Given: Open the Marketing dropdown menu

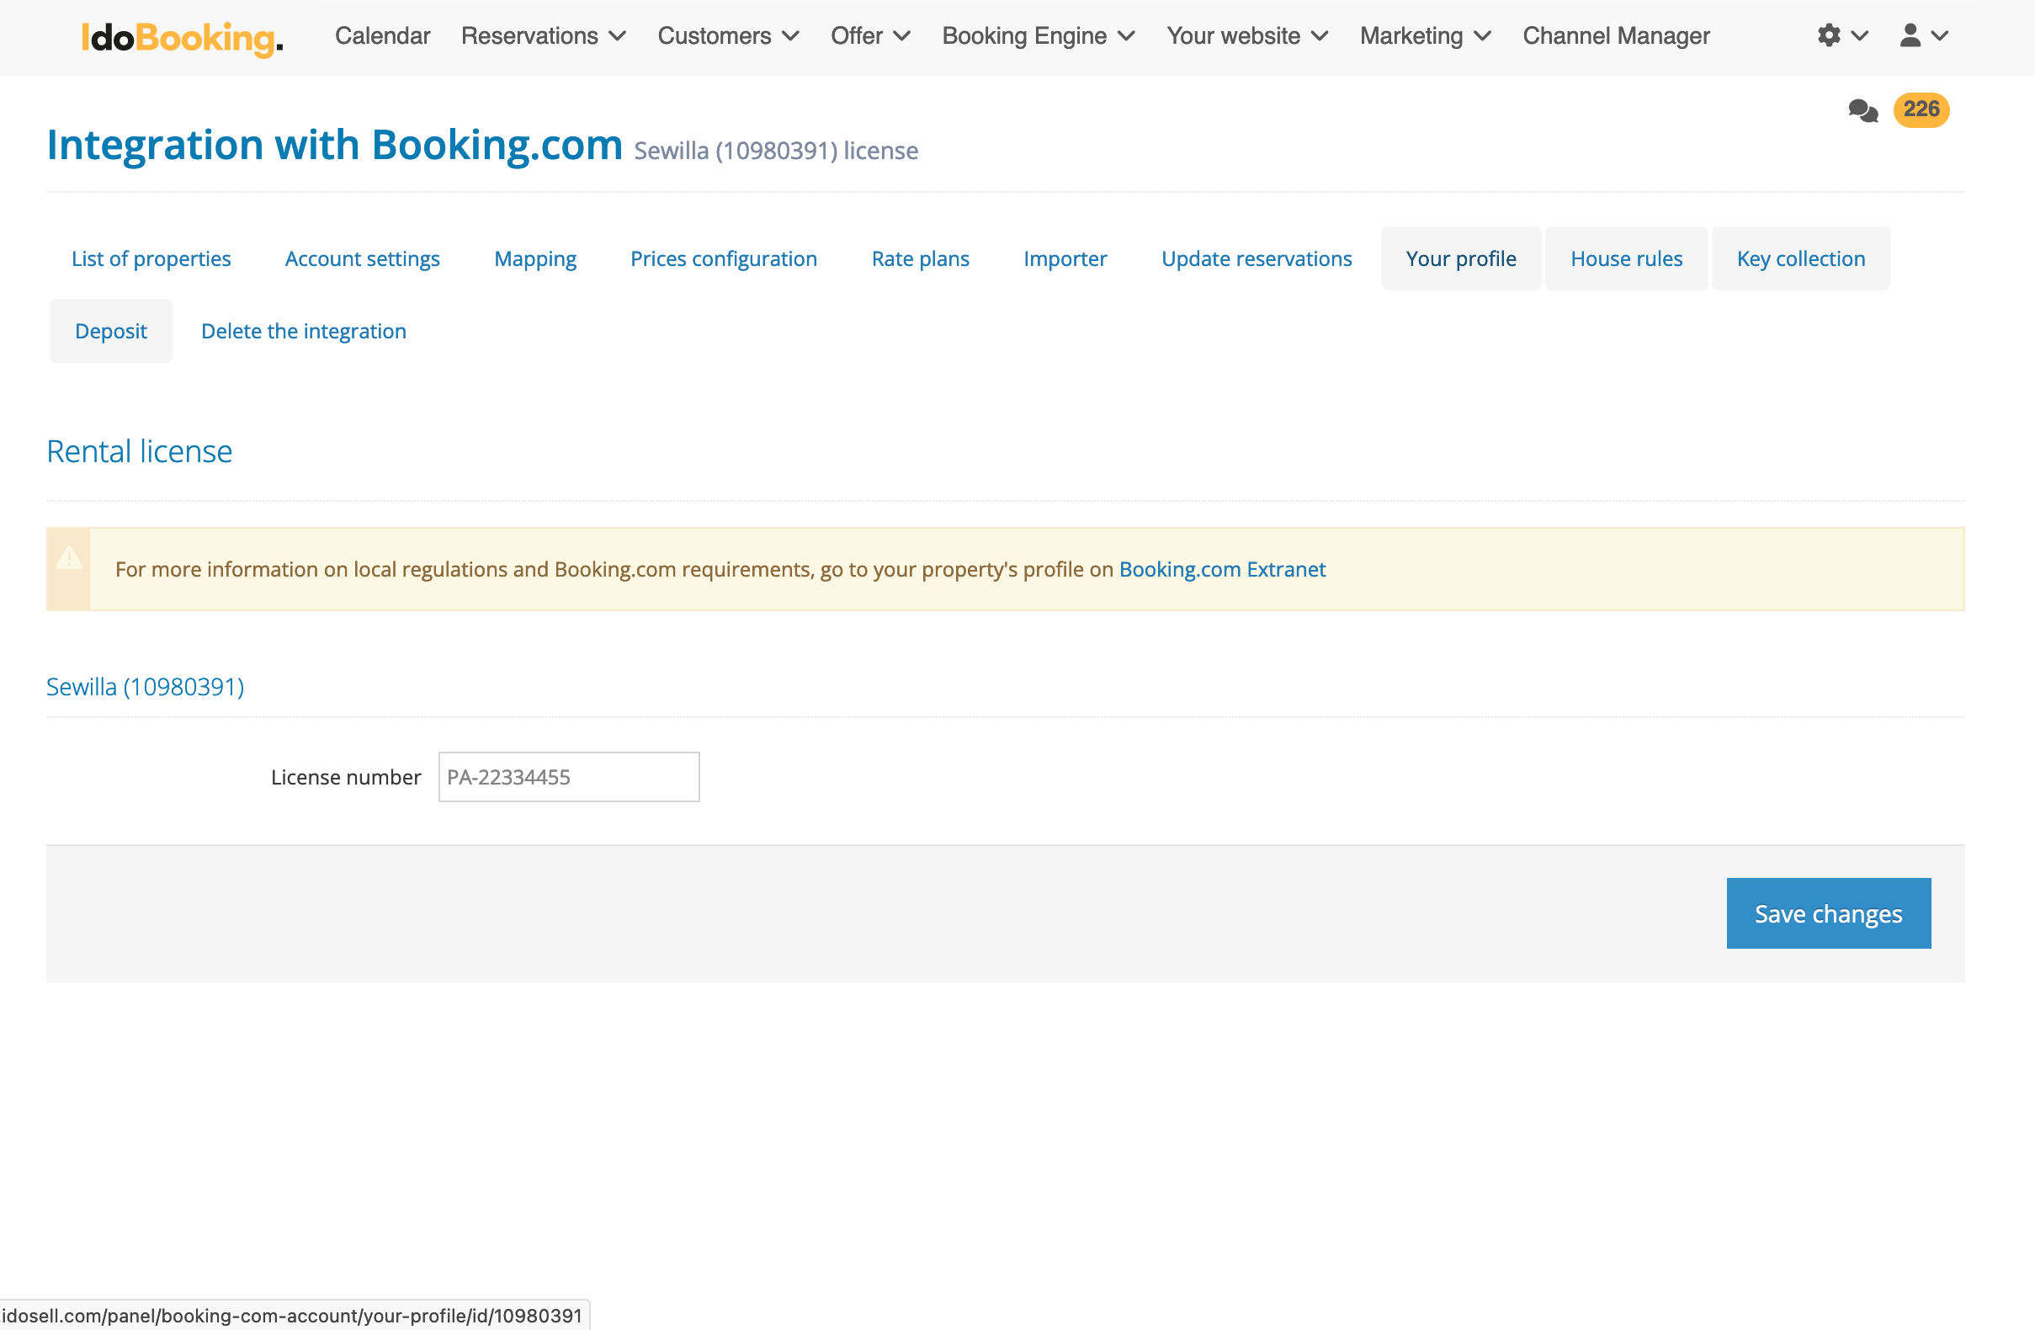Looking at the screenshot, I should (1425, 36).
